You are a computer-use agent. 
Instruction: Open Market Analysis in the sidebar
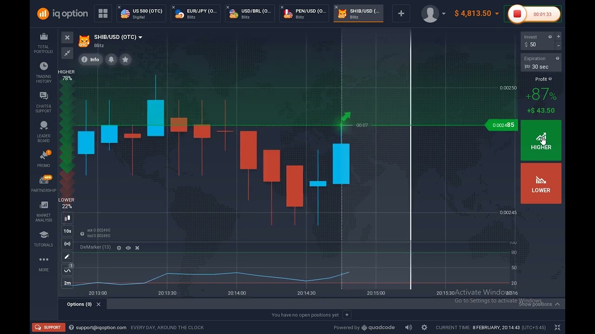44,211
